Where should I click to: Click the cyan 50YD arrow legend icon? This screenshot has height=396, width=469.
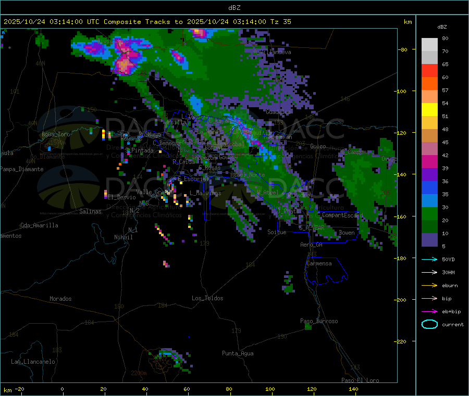pos(429,259)
